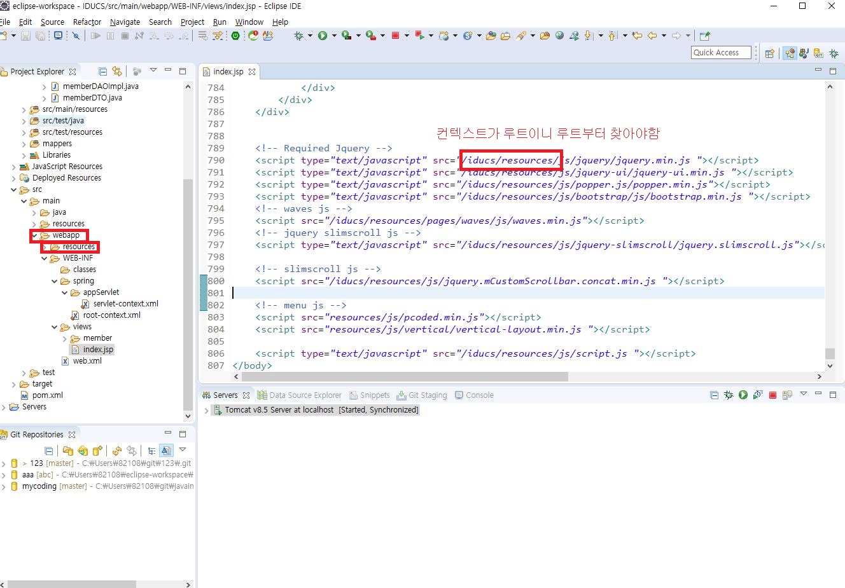
Task: Open the terminal monitor icon in the toolbar
Action: 58,36
